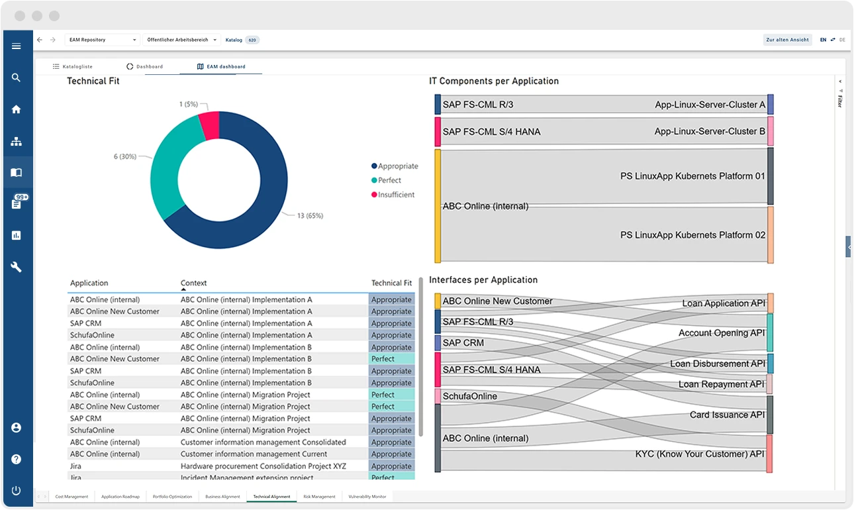Sort by the Technical Fit column header

(x=391, y=283)
